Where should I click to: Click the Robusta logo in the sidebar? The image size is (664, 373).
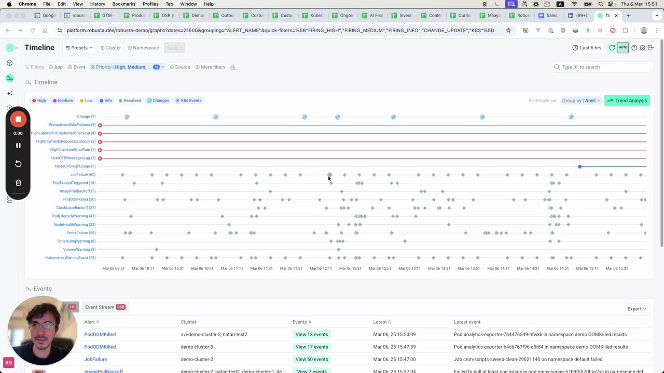(9, 48)
